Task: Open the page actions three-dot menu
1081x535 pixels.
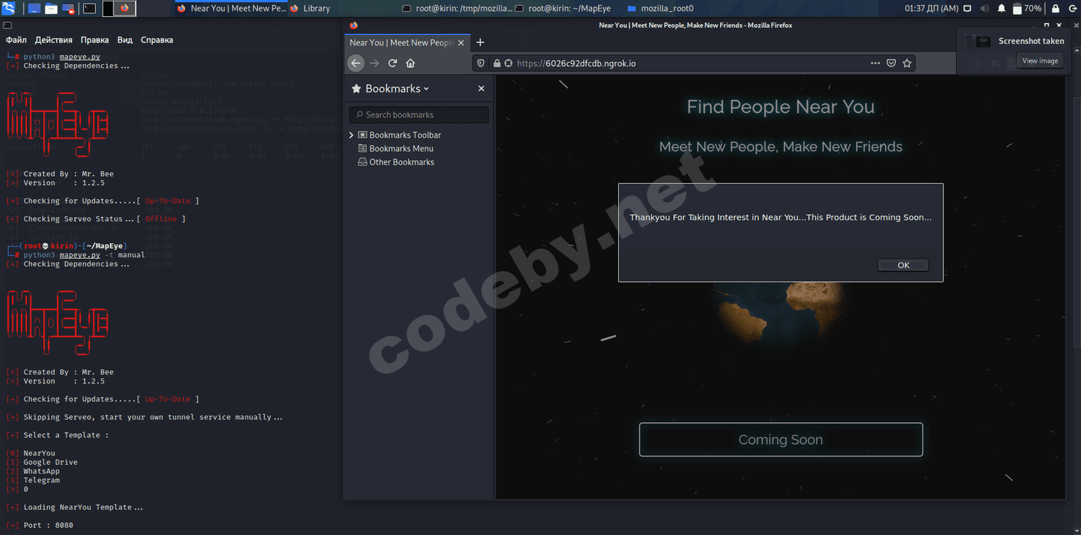Action: 875,63
